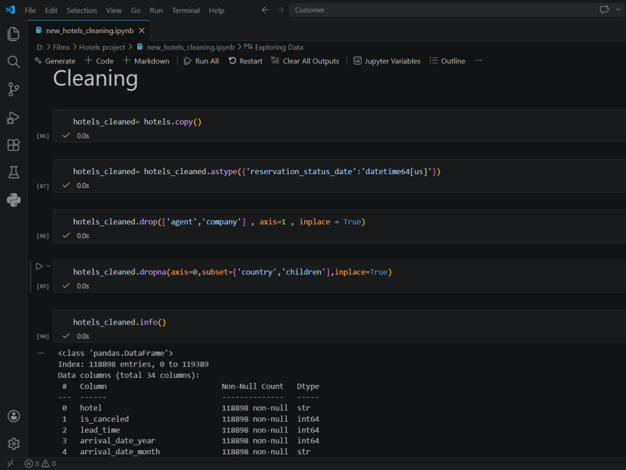The width and height of the screenshot is (626, 470).
Task: Select the new_hotels_cleaning.ipynb tab
Action: (90, 30)
